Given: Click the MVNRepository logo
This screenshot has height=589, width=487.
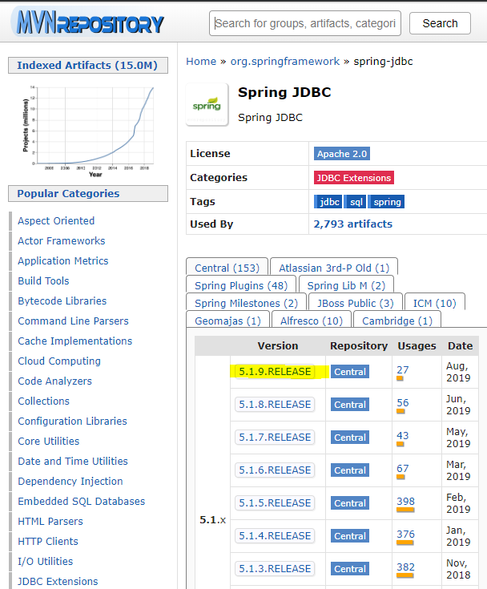Looking at the screenshot, I should tap(89, 22).
